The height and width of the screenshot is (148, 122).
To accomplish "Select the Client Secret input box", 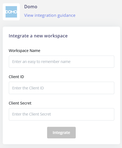I will click(x=61, y=114).
